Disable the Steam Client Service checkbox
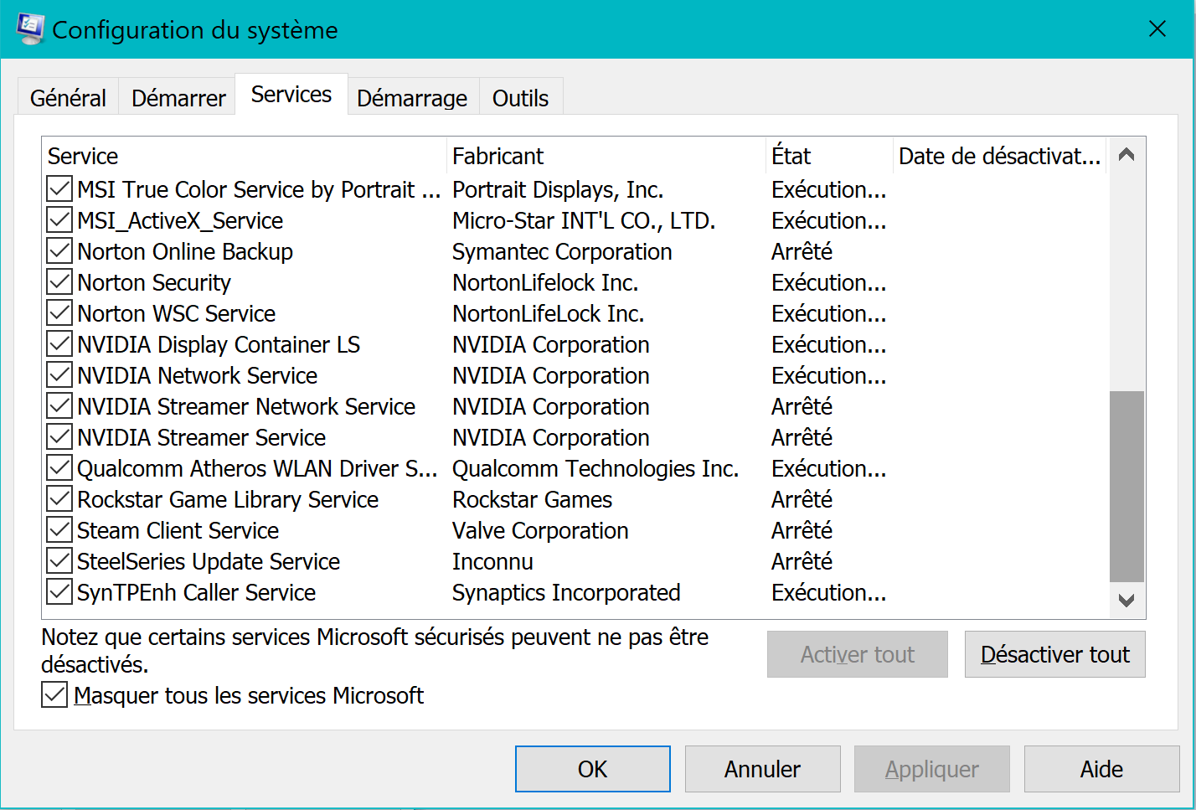This screenshot has height=810, width=1196. point(59,531)
